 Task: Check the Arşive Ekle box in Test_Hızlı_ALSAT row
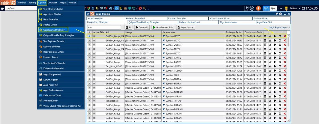pos(94,66)
